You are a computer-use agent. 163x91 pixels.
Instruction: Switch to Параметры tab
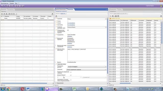click(x=70, y=9)
